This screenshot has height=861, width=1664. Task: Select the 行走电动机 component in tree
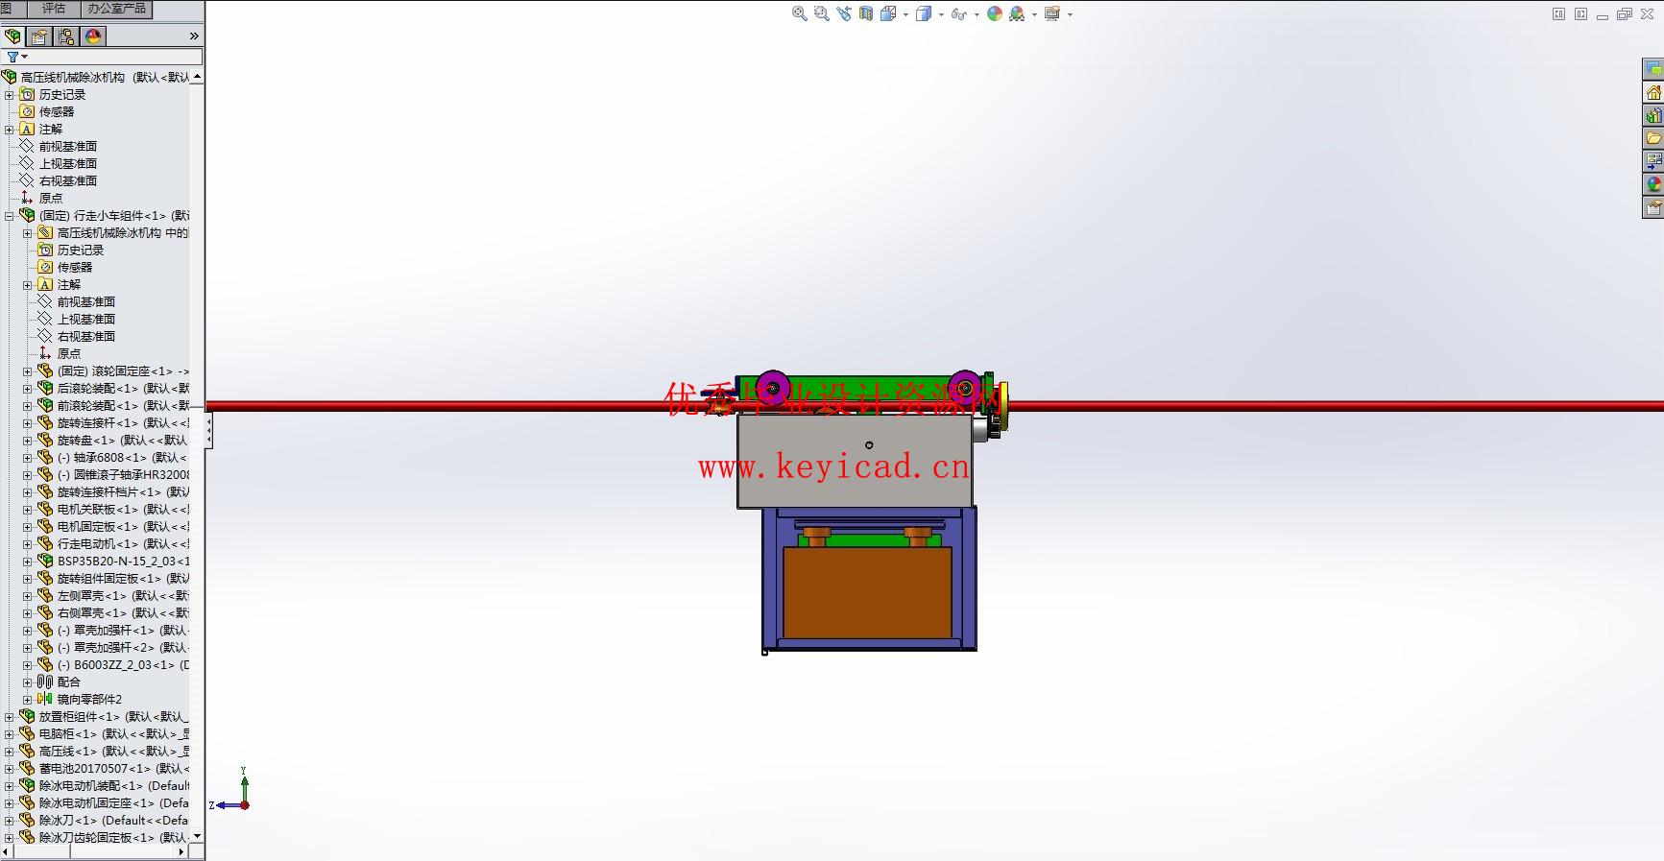point(97,544)
